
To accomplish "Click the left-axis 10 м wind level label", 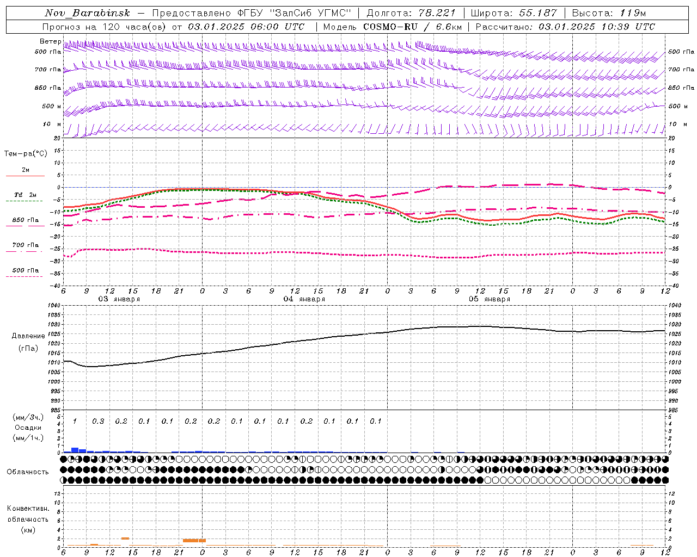I will [52, 124].
